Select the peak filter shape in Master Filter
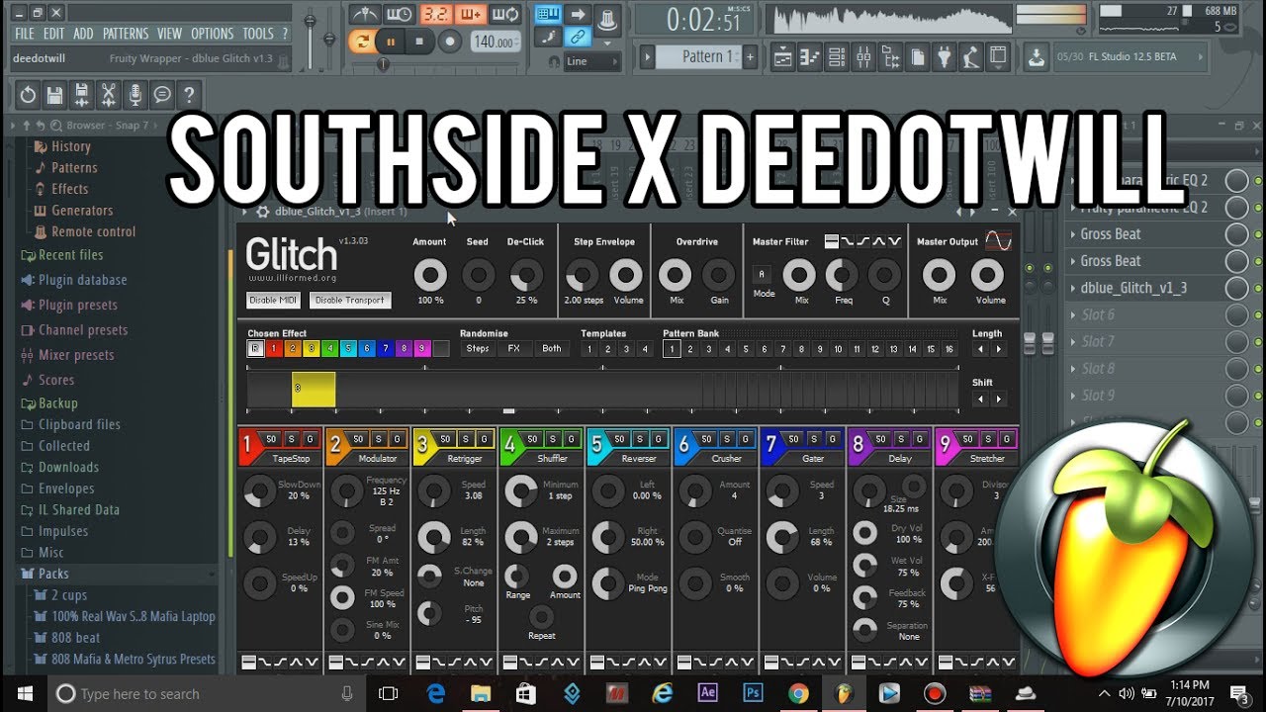 (x=877, y=241)
